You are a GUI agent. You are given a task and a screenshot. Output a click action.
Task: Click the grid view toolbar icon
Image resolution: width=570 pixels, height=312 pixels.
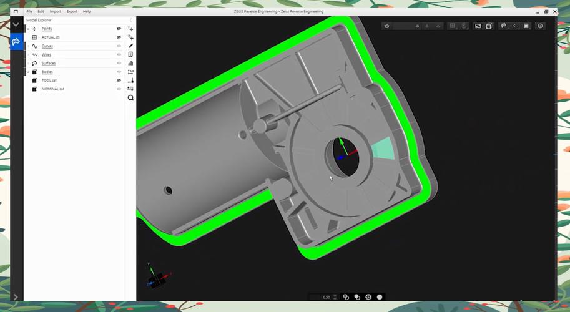click(453, 26)
